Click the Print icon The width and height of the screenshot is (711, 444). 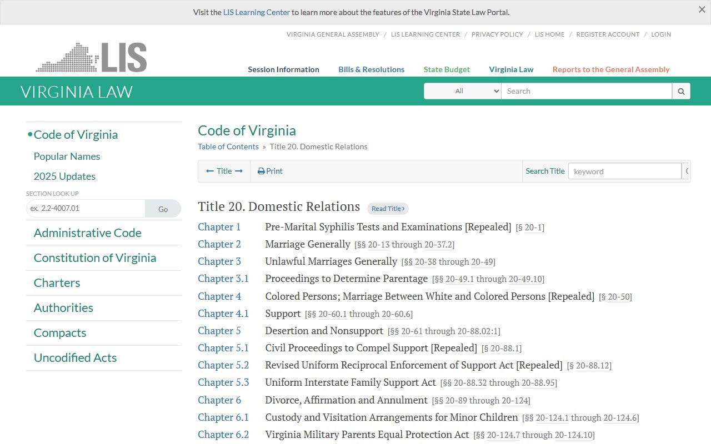point(261,171)
